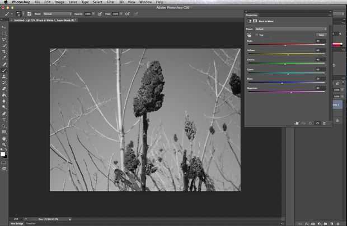
Task: Open the File menu
Action: pos(37,2)
